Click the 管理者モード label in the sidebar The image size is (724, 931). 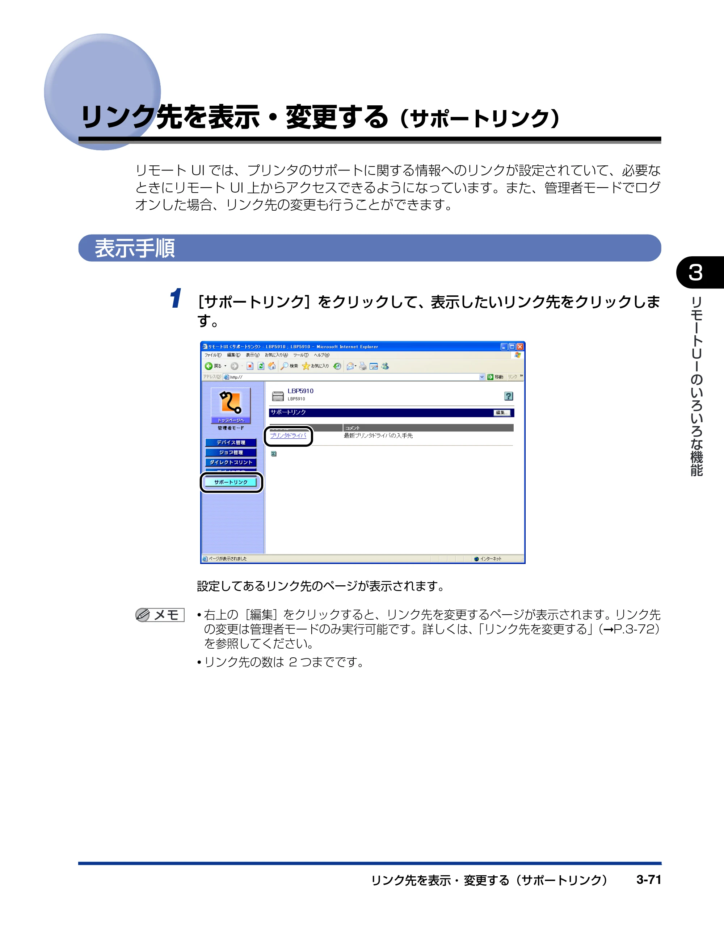coord(231,428)
